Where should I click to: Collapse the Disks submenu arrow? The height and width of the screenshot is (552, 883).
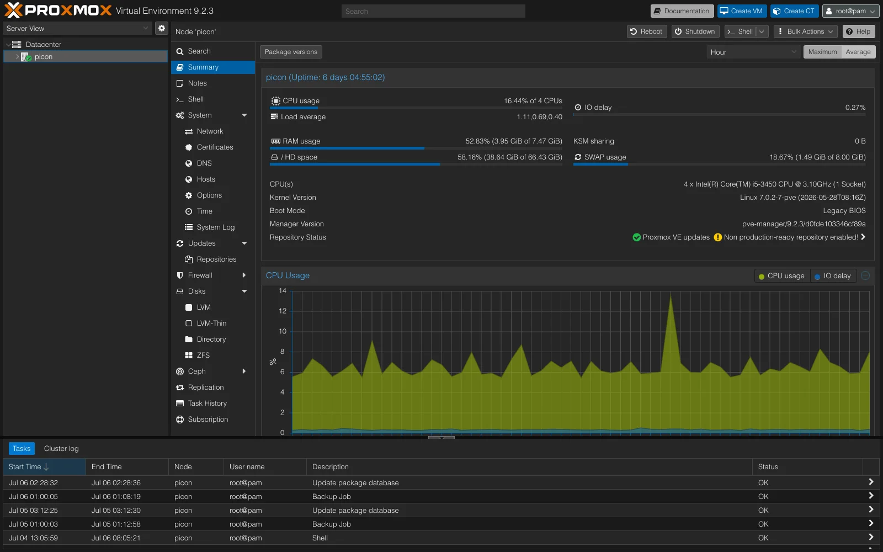tap(244, 291)
